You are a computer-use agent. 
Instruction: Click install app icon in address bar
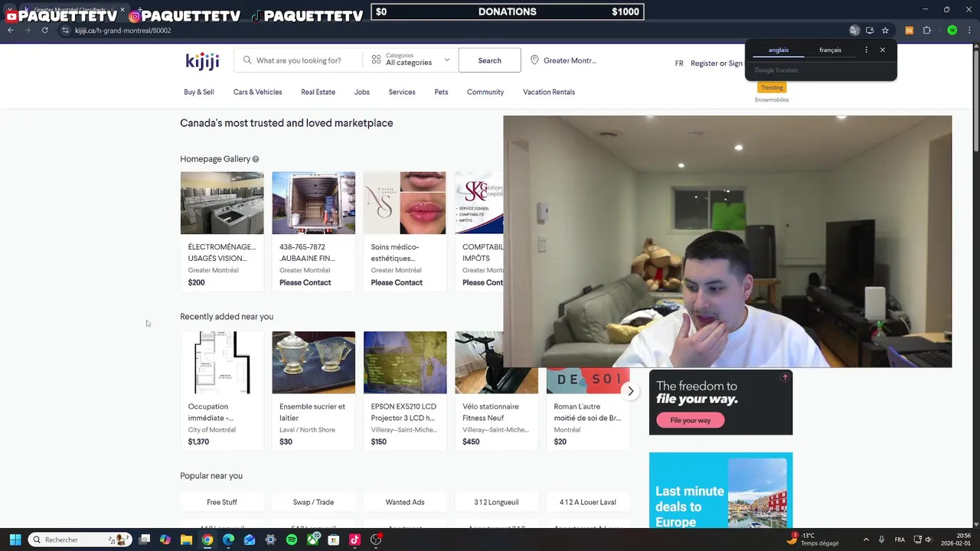click(870, 31)
